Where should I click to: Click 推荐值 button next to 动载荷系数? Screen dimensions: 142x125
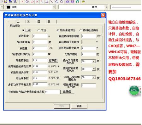click(53, 61)
